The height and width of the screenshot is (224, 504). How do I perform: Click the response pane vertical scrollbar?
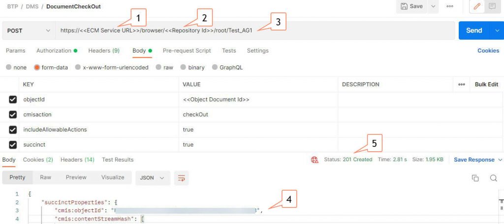[x=501, y=207]
